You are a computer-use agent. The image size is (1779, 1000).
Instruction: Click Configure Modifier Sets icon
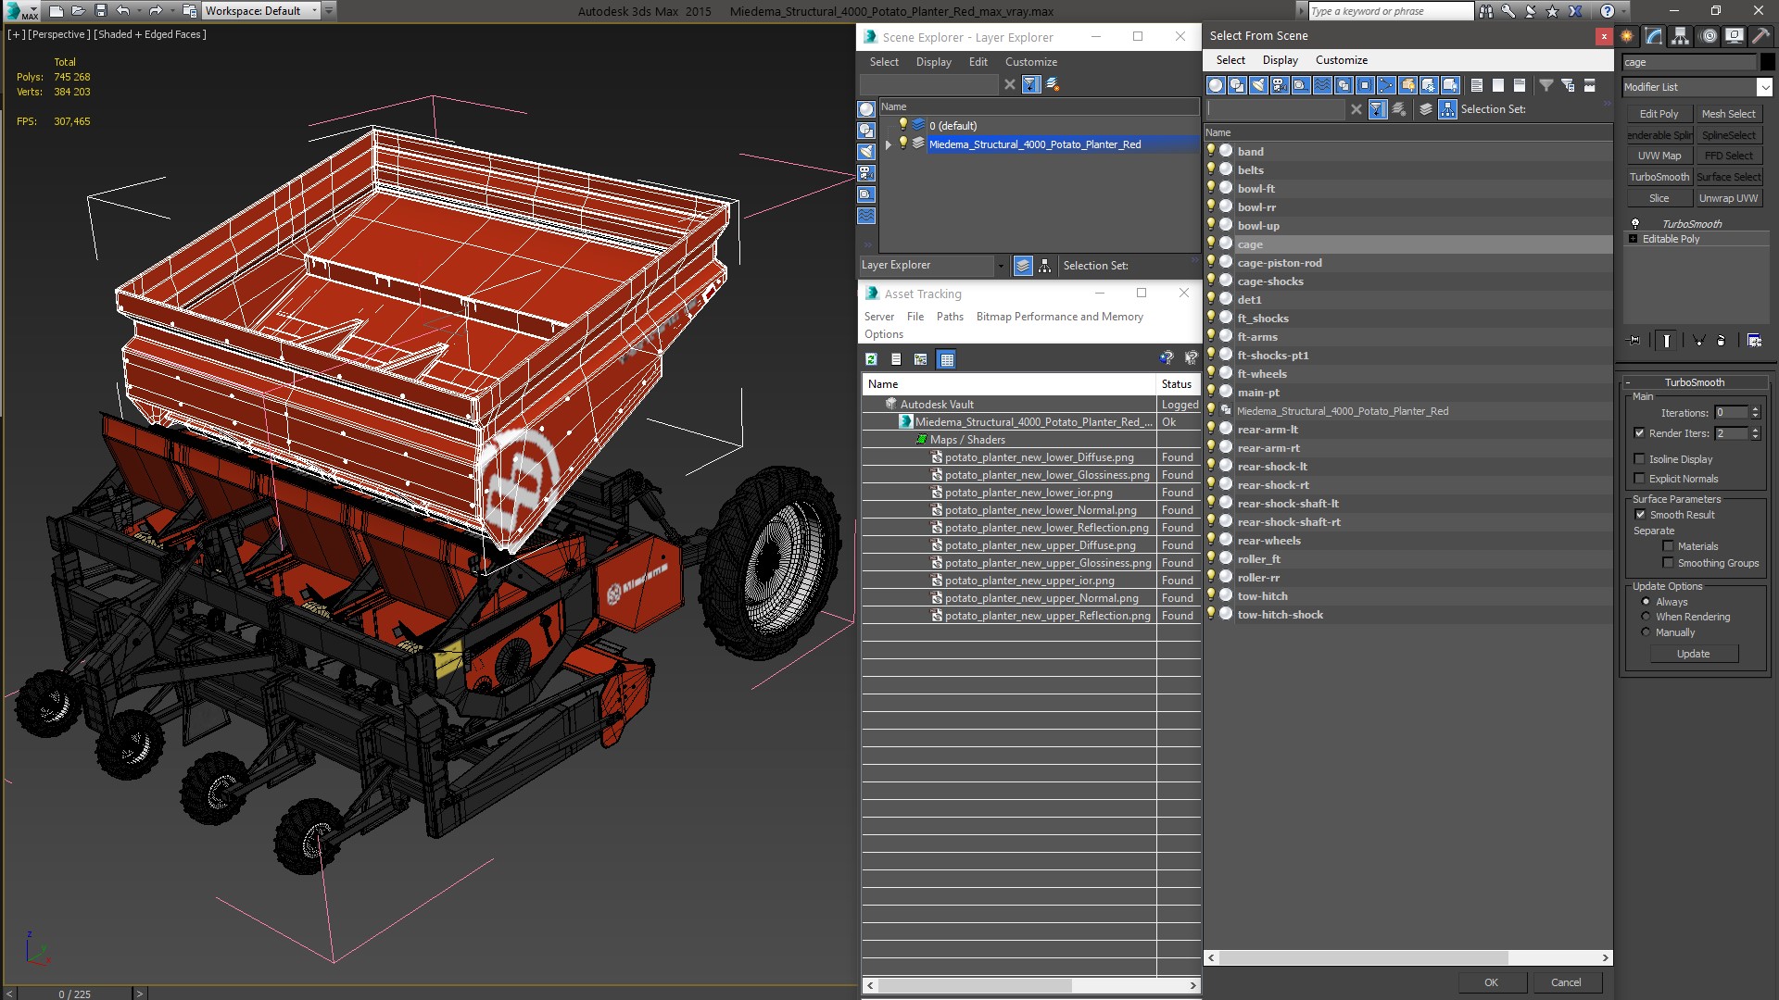click(x=1754, y=341)
